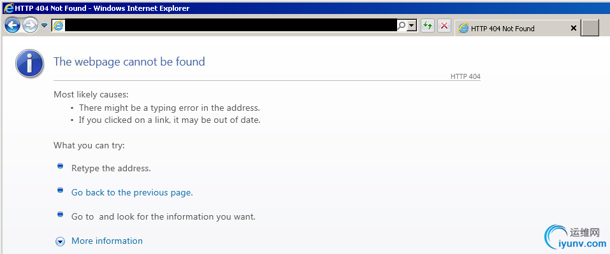Click the bullet beside Retype the address
Image resolution: width=610 pixels, height=254 pixels.
tap(60, 166)
